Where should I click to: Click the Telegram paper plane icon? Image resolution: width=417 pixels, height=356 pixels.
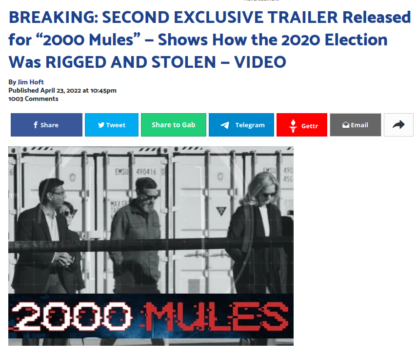(x=225, y=125)
